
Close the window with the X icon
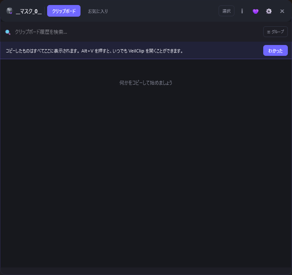tap(282, 11)
